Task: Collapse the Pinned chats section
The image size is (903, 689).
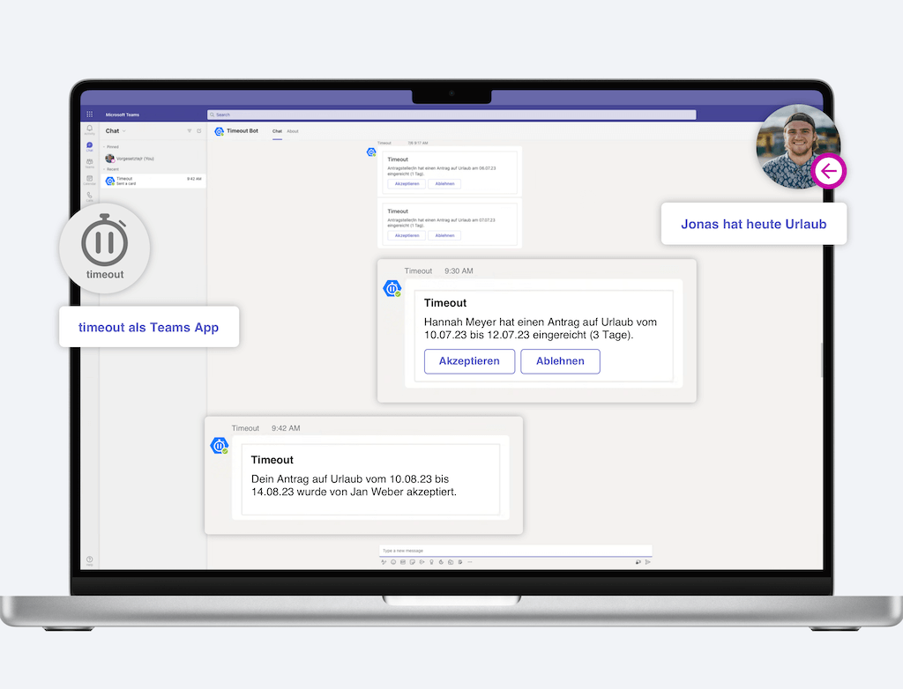Action: (104, 146)
